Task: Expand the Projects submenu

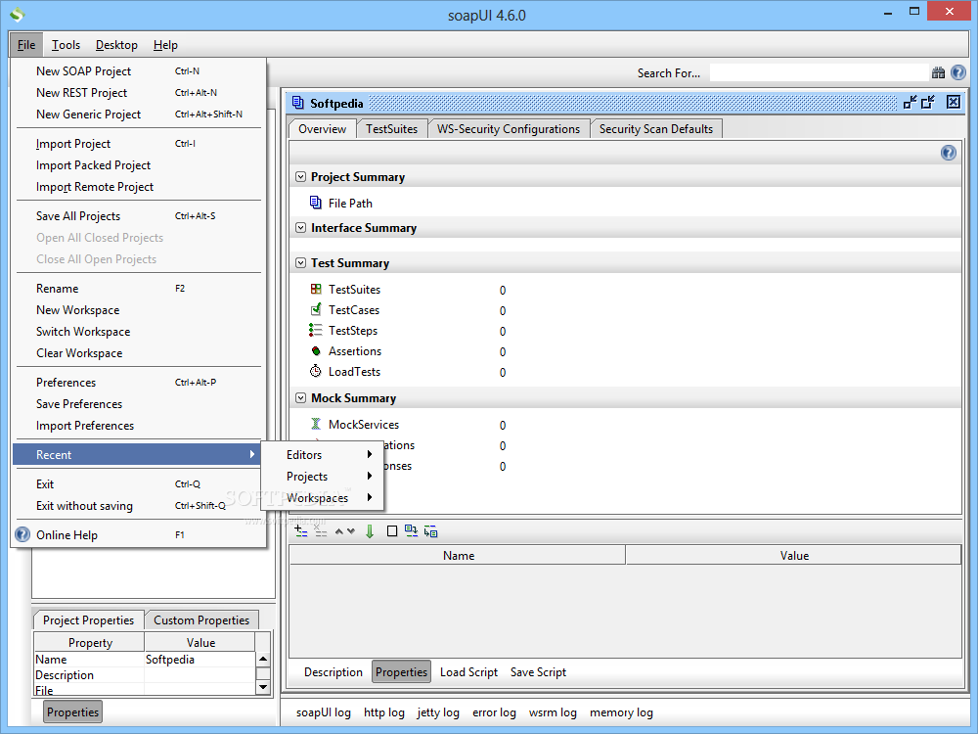Action: point(322,477)
